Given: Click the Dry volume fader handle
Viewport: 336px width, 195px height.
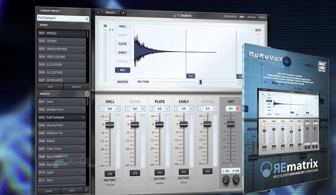Looking at the screenshot, I should (x=231, y=124).
